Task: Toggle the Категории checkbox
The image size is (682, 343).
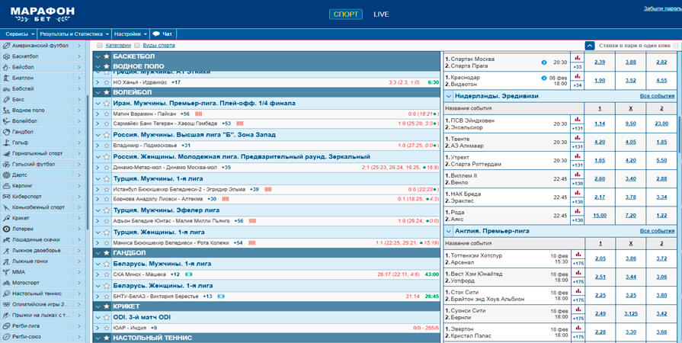Action: click(100, 45)
